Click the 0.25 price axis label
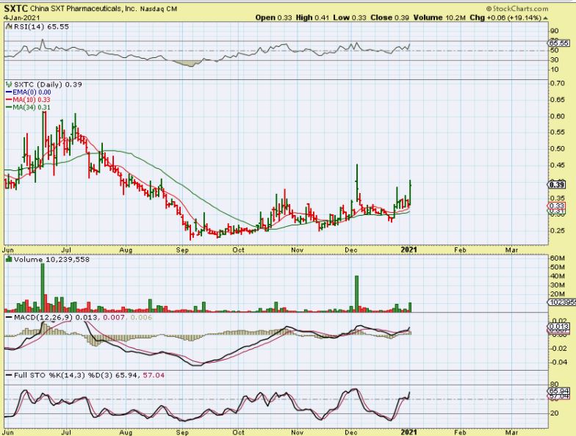The image size is (576, 436). (x=557, y=230)
